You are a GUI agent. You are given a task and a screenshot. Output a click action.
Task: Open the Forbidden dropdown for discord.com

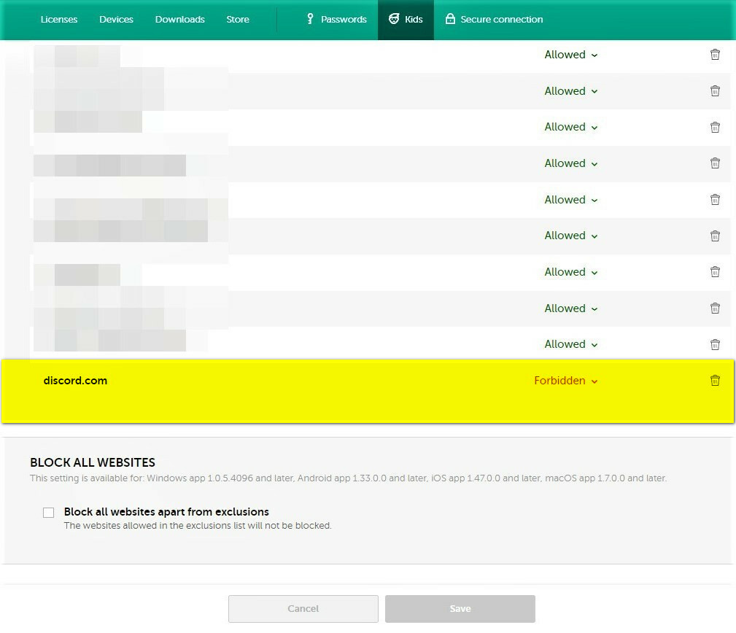click(x=565, y=381)
